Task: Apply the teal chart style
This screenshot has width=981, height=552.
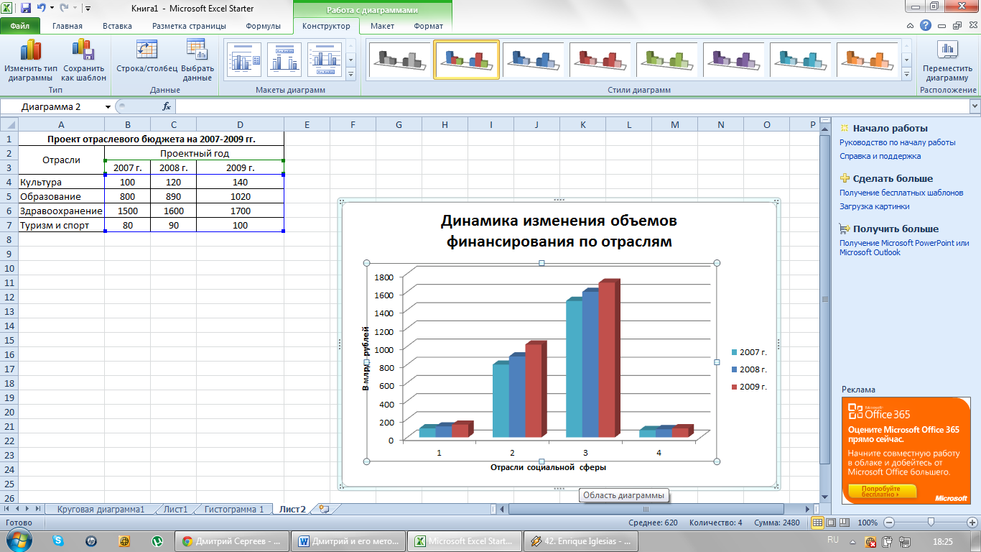Action: pyautogui.click(x=801, y=60)
